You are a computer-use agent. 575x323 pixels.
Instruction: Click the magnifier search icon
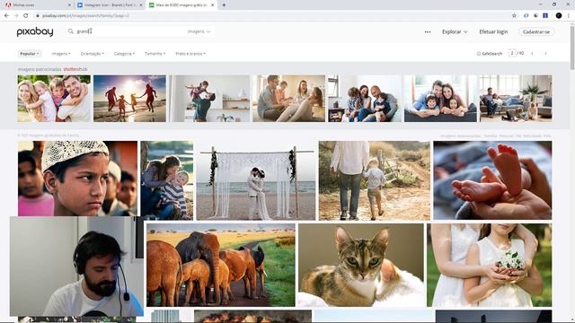71,31
